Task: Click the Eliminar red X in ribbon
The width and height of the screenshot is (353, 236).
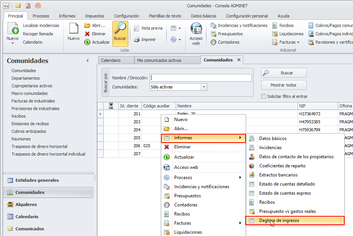Action: tap(87, 34)
